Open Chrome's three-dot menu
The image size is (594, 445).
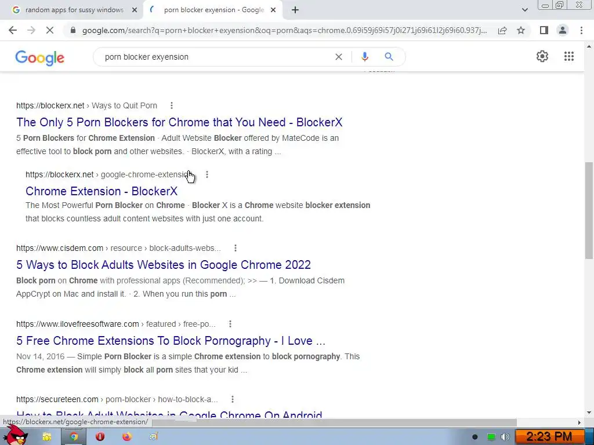[x=581, y=30]
